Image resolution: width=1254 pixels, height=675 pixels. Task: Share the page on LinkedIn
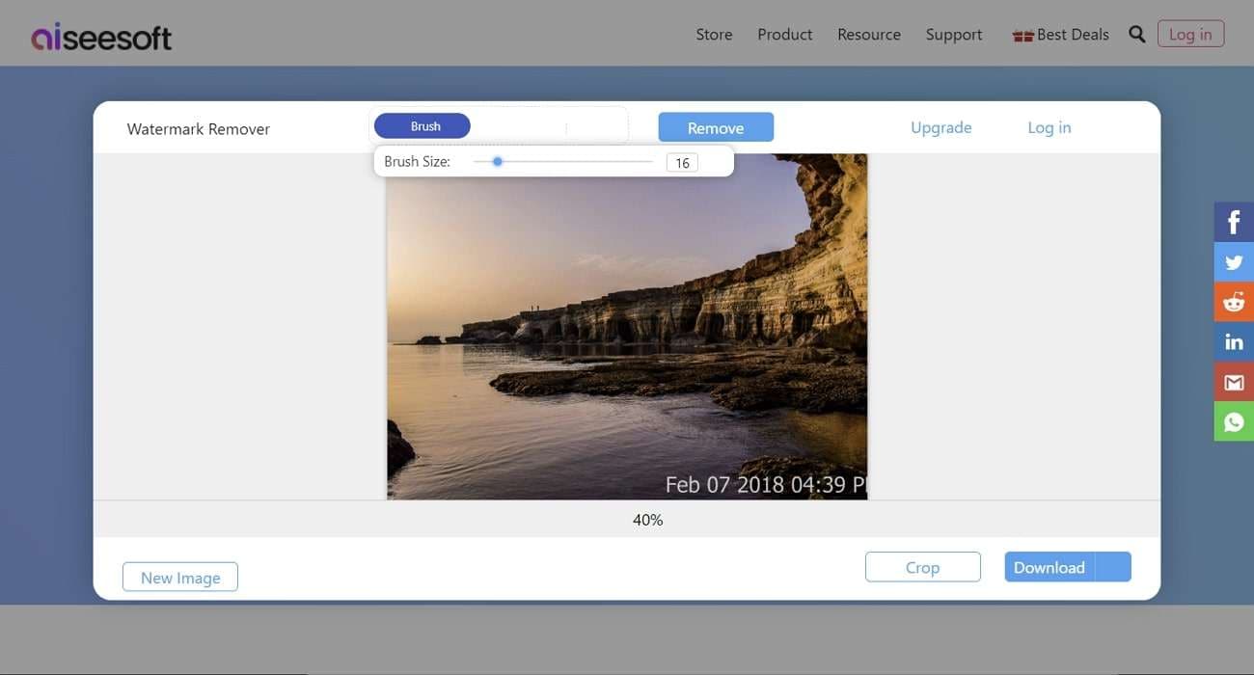(x=1233, y=339)
